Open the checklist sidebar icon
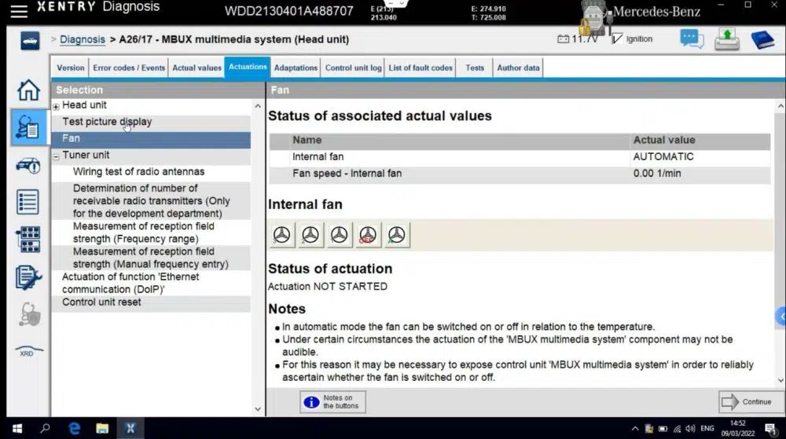This screenshot has height=439, width=786. point(28,202)
